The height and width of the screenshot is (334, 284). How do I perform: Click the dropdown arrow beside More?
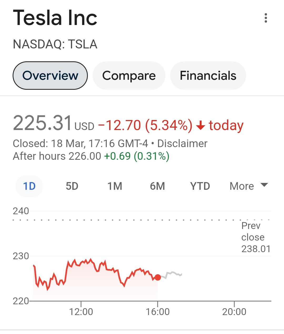click(264, 185)
